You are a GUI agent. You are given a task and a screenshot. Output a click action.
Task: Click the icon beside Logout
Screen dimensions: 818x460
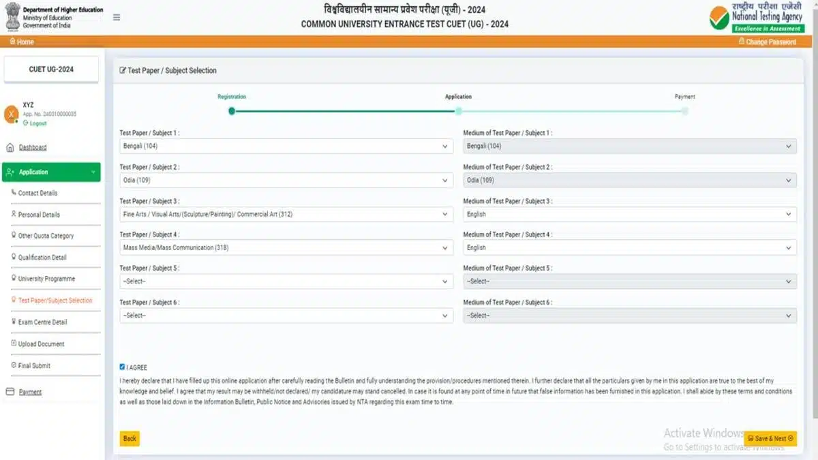[x=26, y=123]
